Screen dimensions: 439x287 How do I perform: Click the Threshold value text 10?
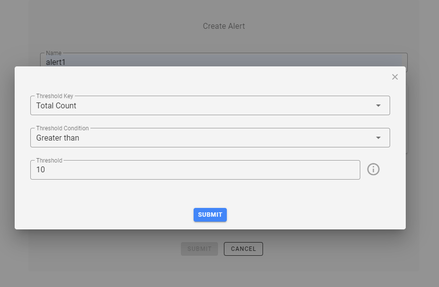point(42,169)
